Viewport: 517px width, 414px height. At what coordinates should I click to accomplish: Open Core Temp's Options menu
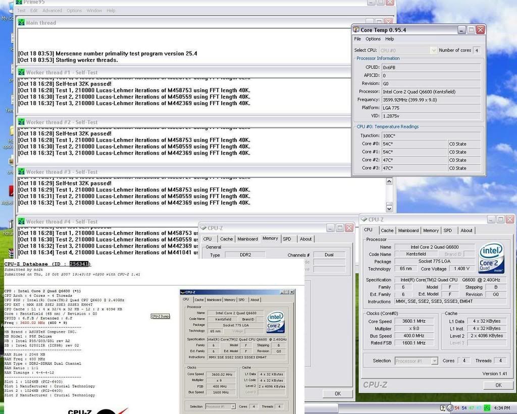(x=373, y=39)
